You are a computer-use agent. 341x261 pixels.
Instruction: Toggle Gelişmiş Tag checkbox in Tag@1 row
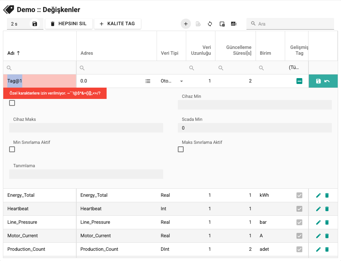tap(299, 81)
